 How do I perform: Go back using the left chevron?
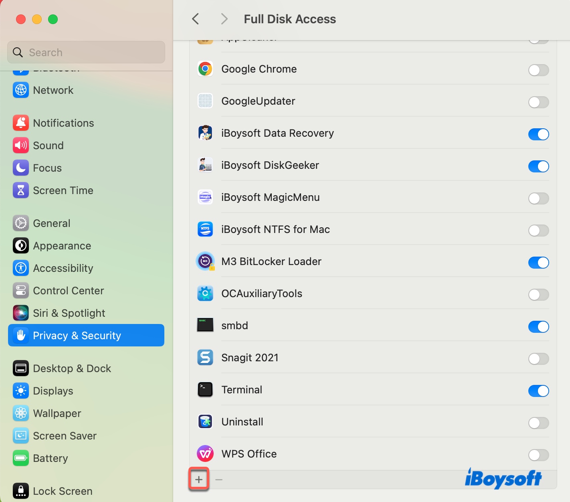[x=196, y=19]
